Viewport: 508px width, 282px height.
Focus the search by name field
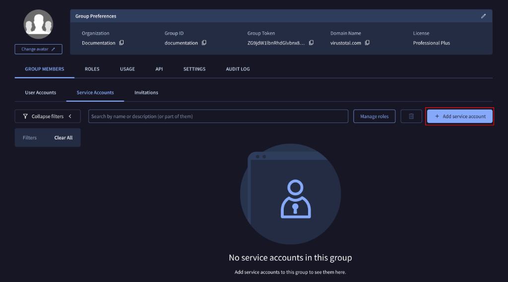pos(218,116)
